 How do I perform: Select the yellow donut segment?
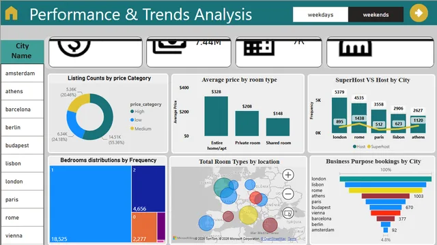(x=79, y=102)
